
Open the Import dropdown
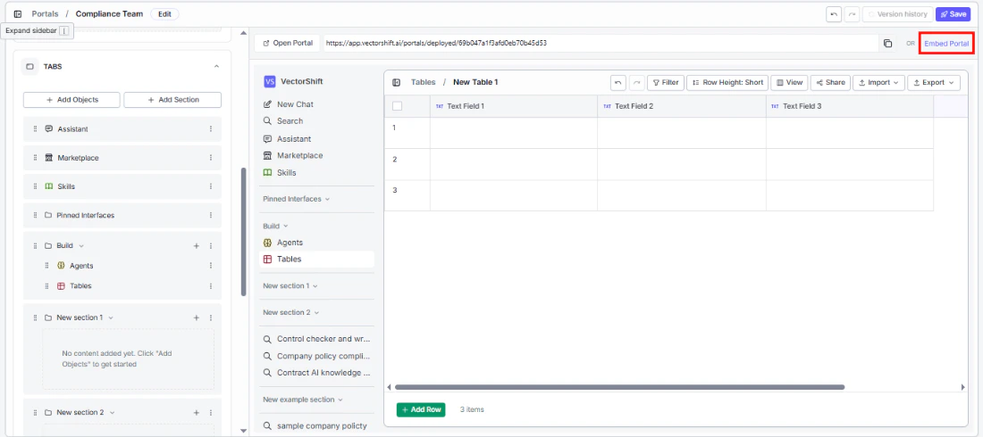coord(878,82)
